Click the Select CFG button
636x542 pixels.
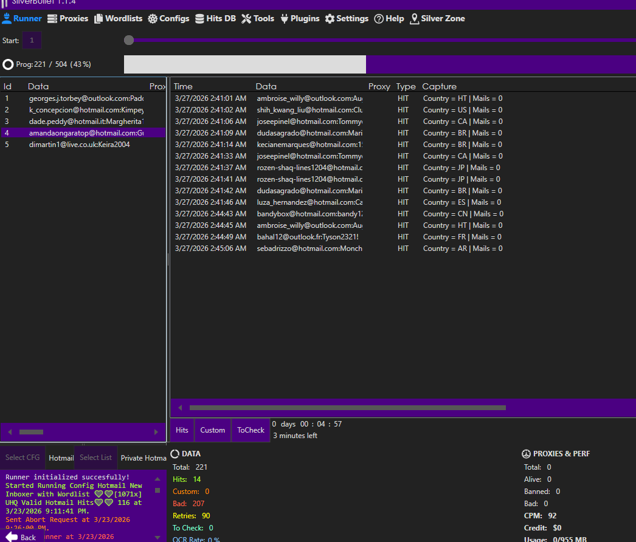click(x=22, y=458)
